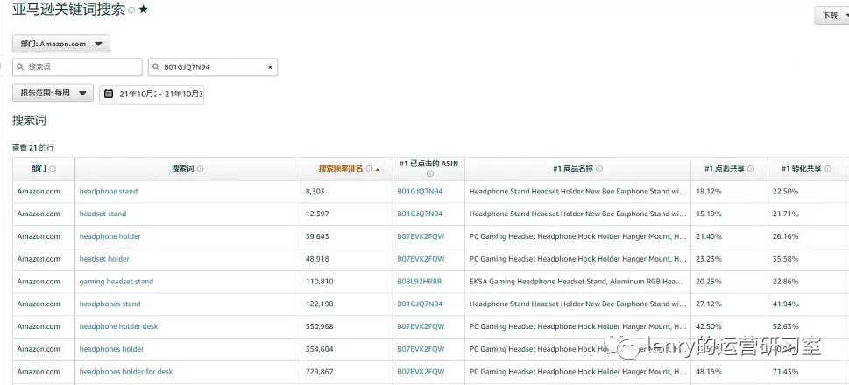Select rank value 122,198
This screenshot has width=849, height=385.
320,304
